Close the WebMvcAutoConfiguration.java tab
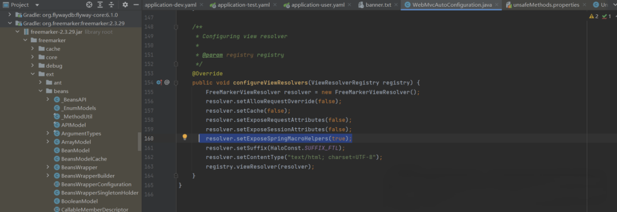 coord(497,5)
